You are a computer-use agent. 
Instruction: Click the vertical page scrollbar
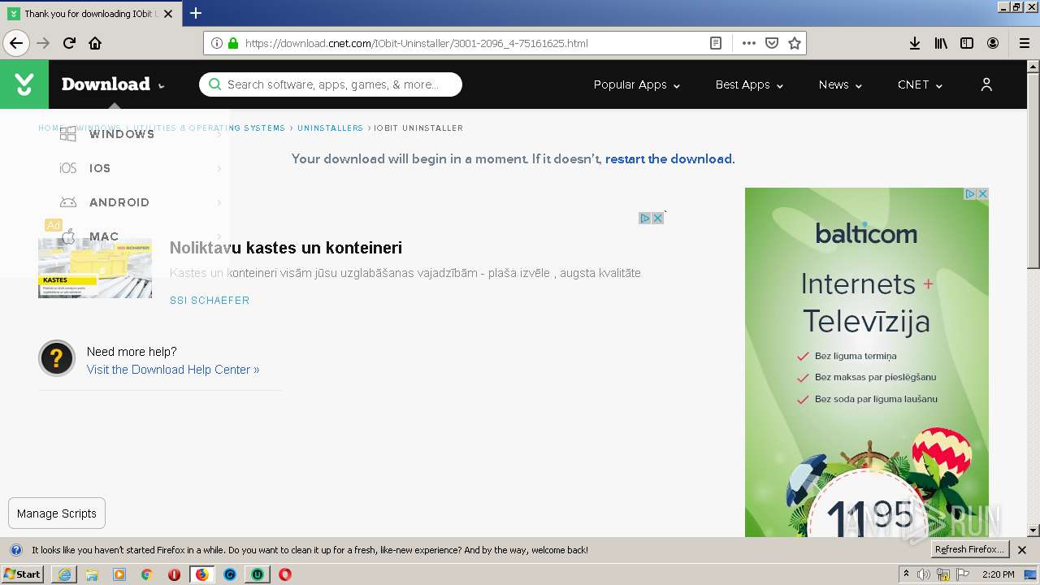point(1033,298)
